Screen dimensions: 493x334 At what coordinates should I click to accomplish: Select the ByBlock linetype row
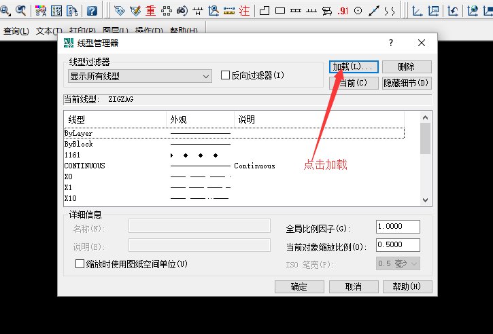234,144
